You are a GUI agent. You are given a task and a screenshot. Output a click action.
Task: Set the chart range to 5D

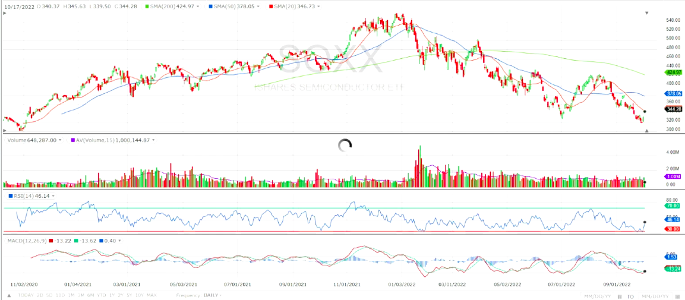(49, 296)
